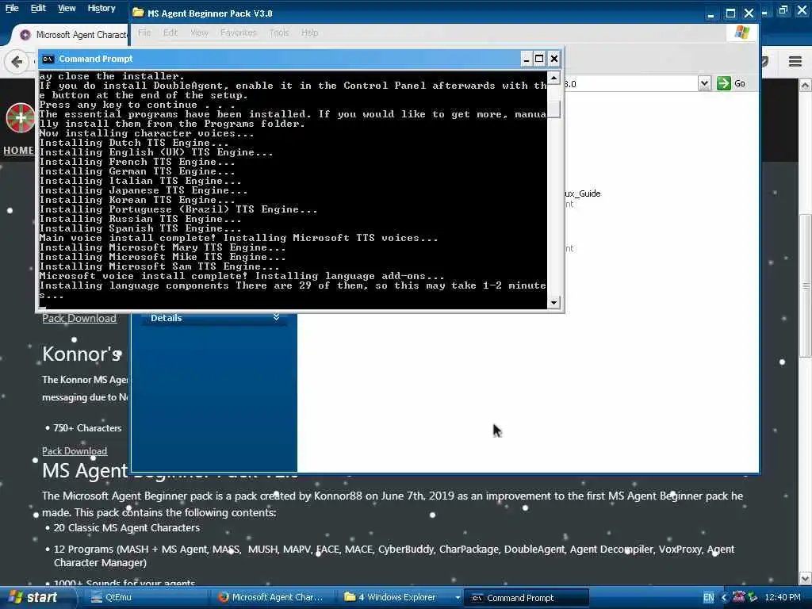
Task: Open the Help menu in Explorer window
Action: (x=309, y=33)
